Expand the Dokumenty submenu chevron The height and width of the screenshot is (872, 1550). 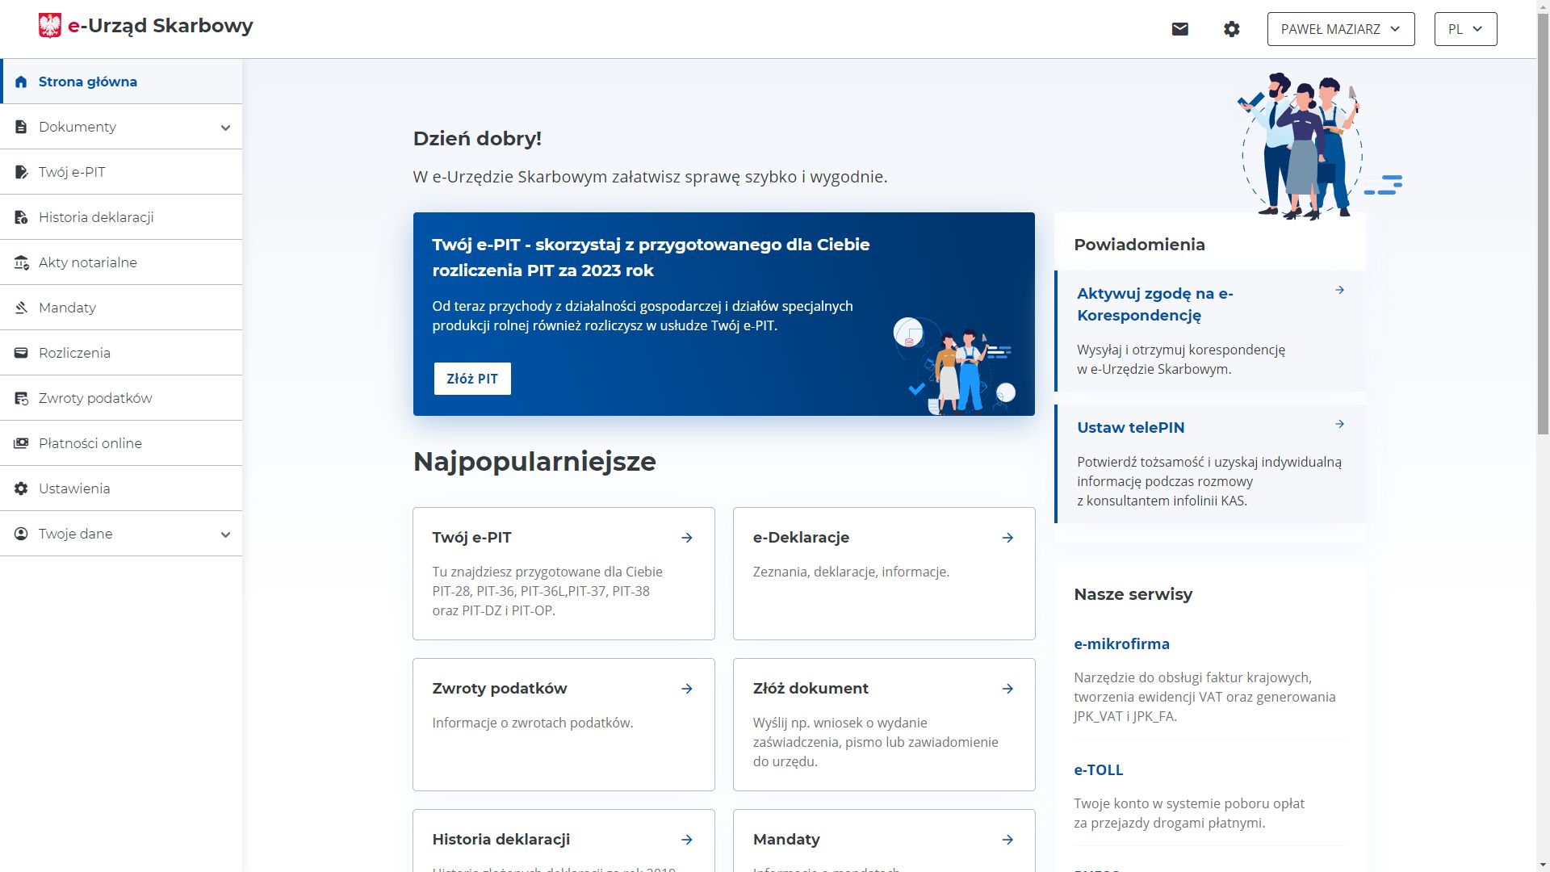[x=225, y=128]
